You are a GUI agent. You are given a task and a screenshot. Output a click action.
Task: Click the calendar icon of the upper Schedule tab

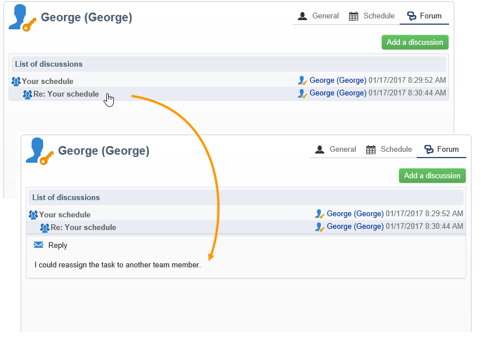[x=354, y=16]
